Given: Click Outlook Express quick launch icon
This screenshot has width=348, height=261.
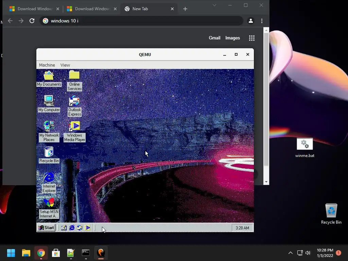Looking at the screenshot, I should (x=80, y=228).
